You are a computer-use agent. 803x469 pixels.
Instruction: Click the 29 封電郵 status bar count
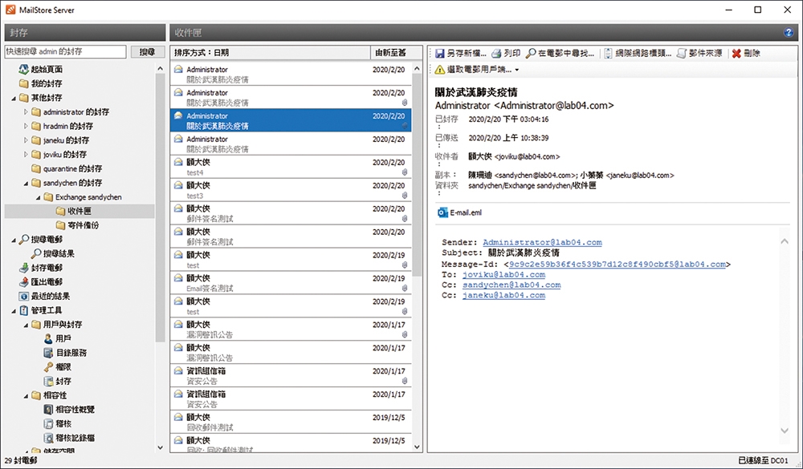click(x=21, y=461)
